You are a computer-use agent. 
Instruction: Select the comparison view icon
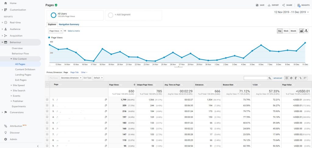[x=300, y=78]
